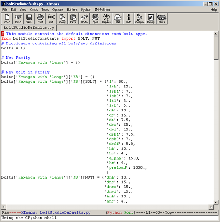Launch Compile from the toolbar
Image resolution: width=220 pixels, height=222 pixels.
[x=140, y=18]
